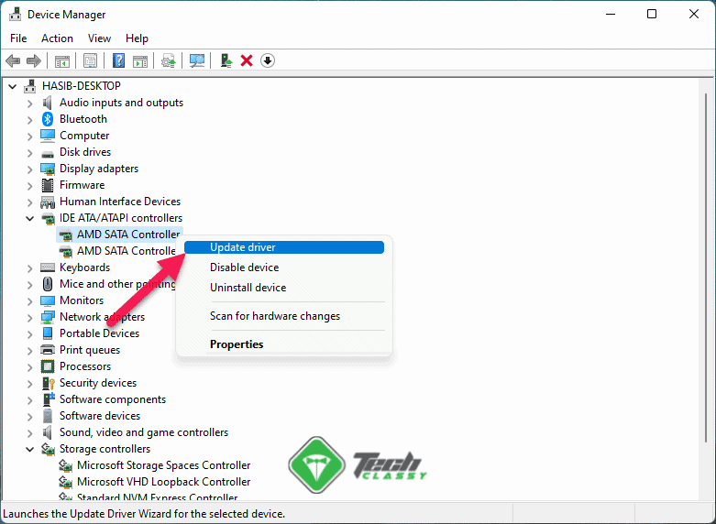This screenshot has width=716, height=524.
Task: Click the Properties sheet toolbar icon
Action: click(x=91, y=60)
